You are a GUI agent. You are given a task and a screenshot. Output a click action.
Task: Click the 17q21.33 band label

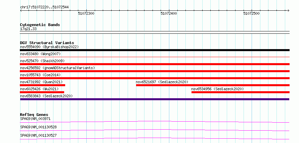click(x=28, y=29)
